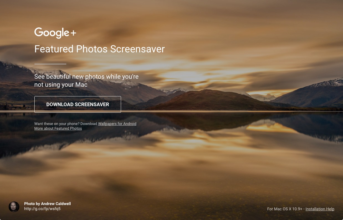
Task: Click the 'See beautiful new photos' tagline
Action: click(x=86, y=80)
